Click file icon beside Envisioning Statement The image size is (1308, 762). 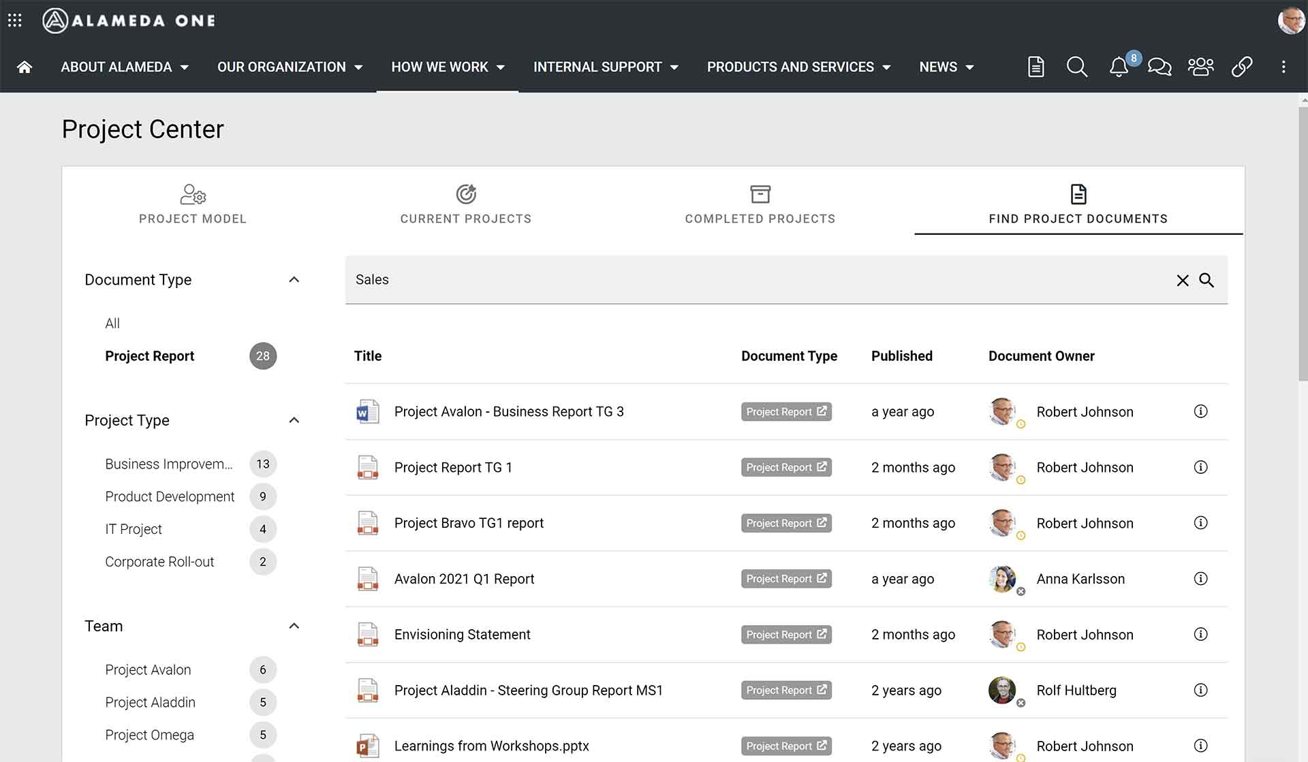click(x=368, y=635)
